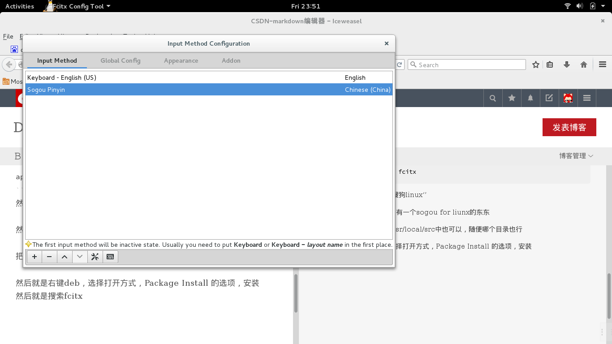Open the Appearance tab

click(x=181, y=60)
